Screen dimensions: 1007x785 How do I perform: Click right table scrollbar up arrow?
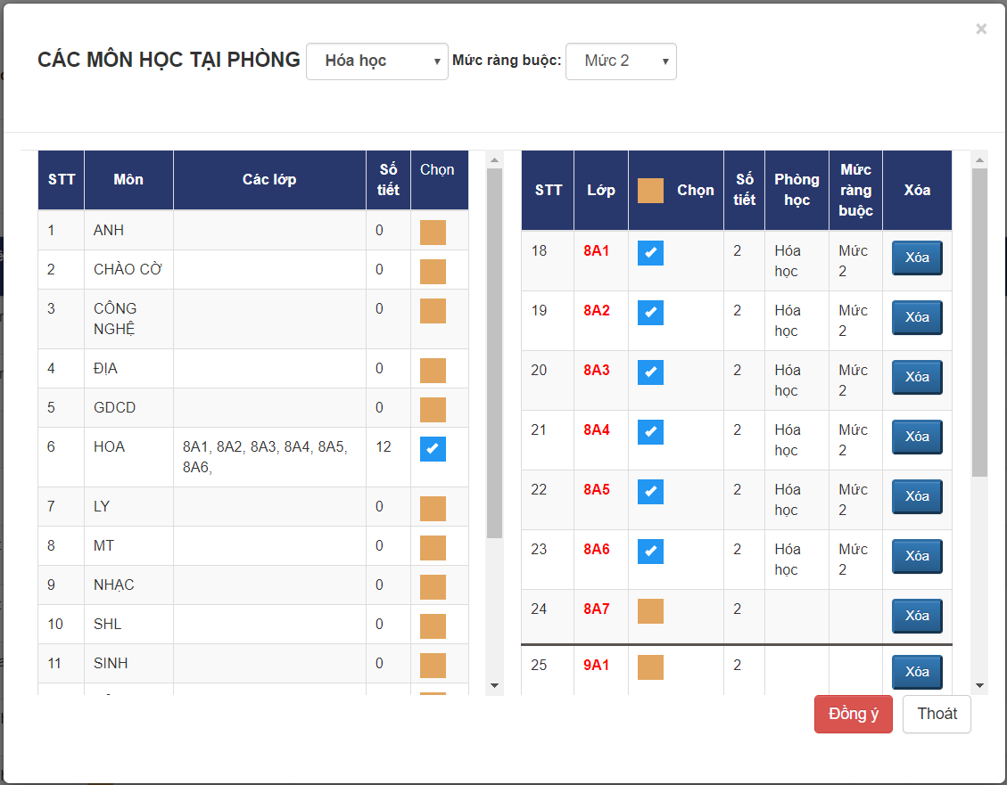click(x=979, y=160)
